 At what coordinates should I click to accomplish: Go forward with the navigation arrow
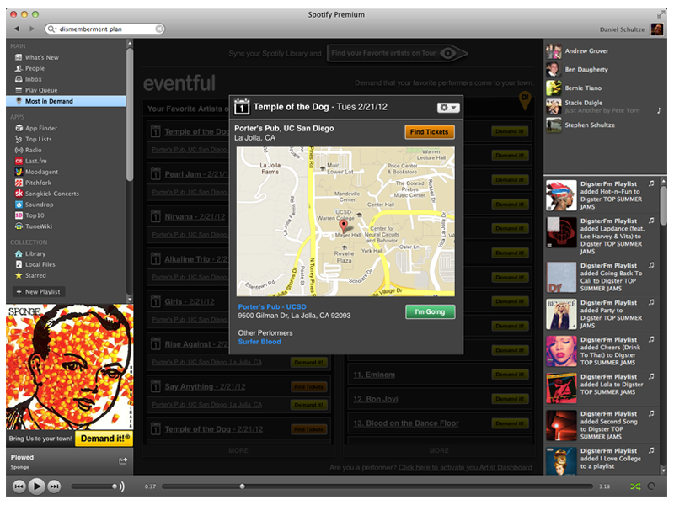click(32, 29)
